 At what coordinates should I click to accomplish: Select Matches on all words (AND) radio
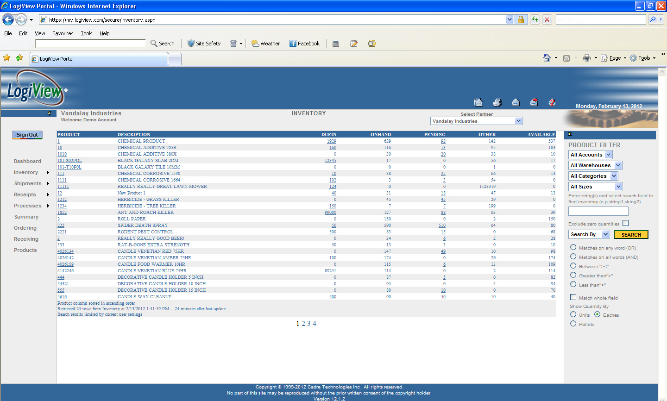click(573, 257)
